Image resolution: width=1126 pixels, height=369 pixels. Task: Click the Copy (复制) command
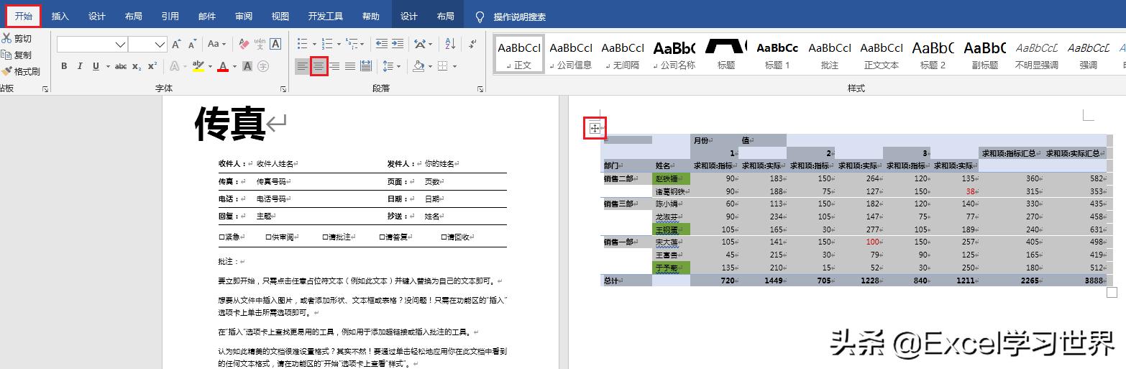(x=17, y=55)
